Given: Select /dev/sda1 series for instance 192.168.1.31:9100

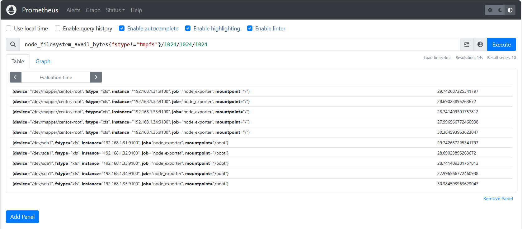Looking at the screenshot, I should click(121, 143).
